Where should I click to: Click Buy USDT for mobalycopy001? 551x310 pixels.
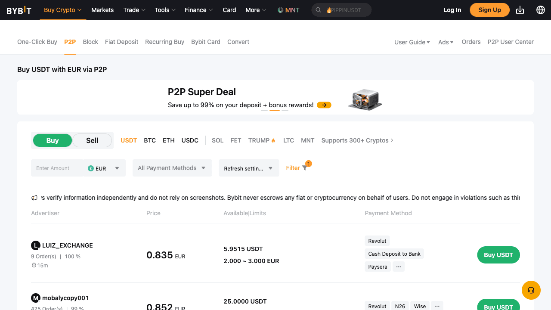[x=498, y=305]
